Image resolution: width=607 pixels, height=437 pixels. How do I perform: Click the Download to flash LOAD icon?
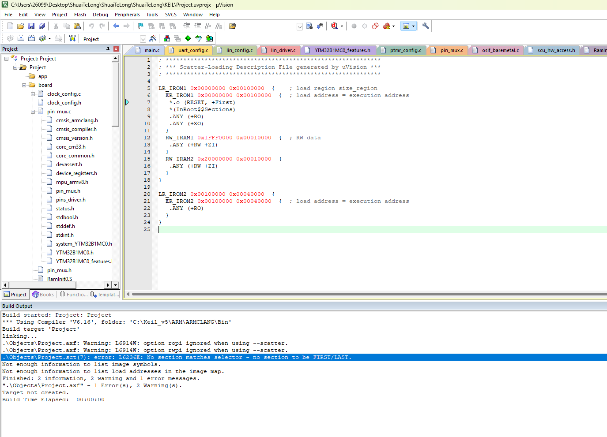(72, 38)
